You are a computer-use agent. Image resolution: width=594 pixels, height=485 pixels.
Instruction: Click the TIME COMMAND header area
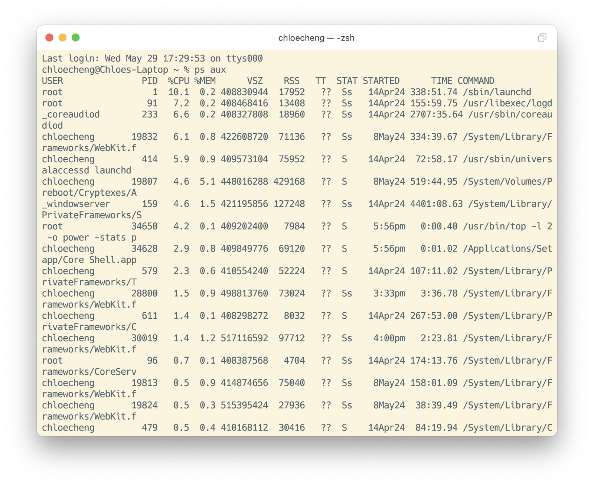point(463,81)
